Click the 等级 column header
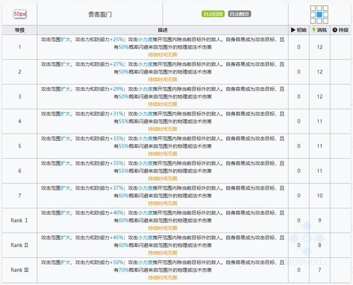353x285 pixels. (x=19, y=30)
